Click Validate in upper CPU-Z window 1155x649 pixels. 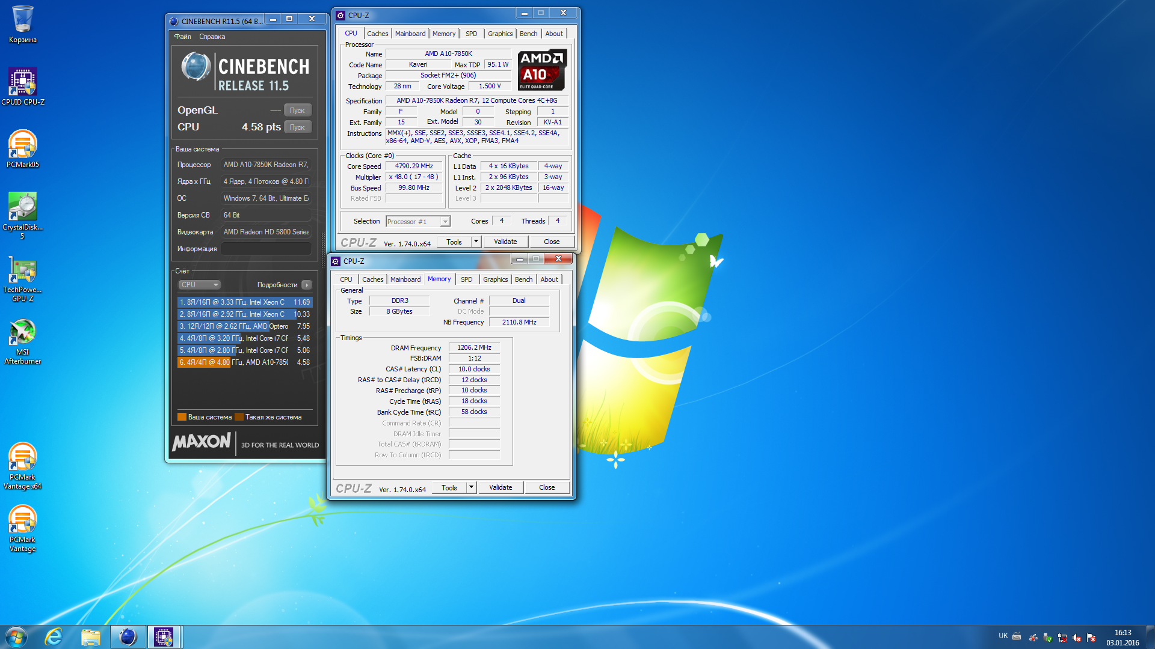tap(505, 242)
